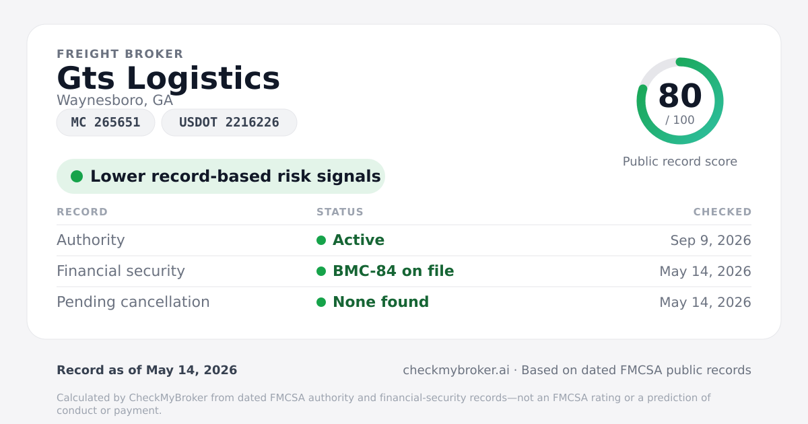The height and width of the screenshot is (424, 808).
Task: Click the Public record score label
Action: point(680,162)
